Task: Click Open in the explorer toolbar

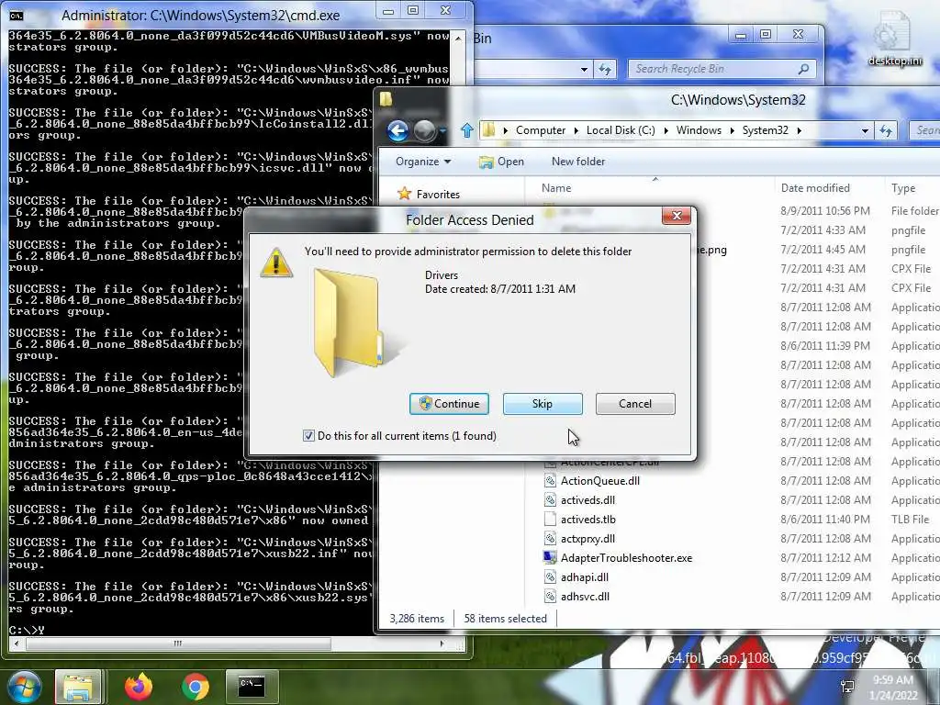Action: point(502,162)
